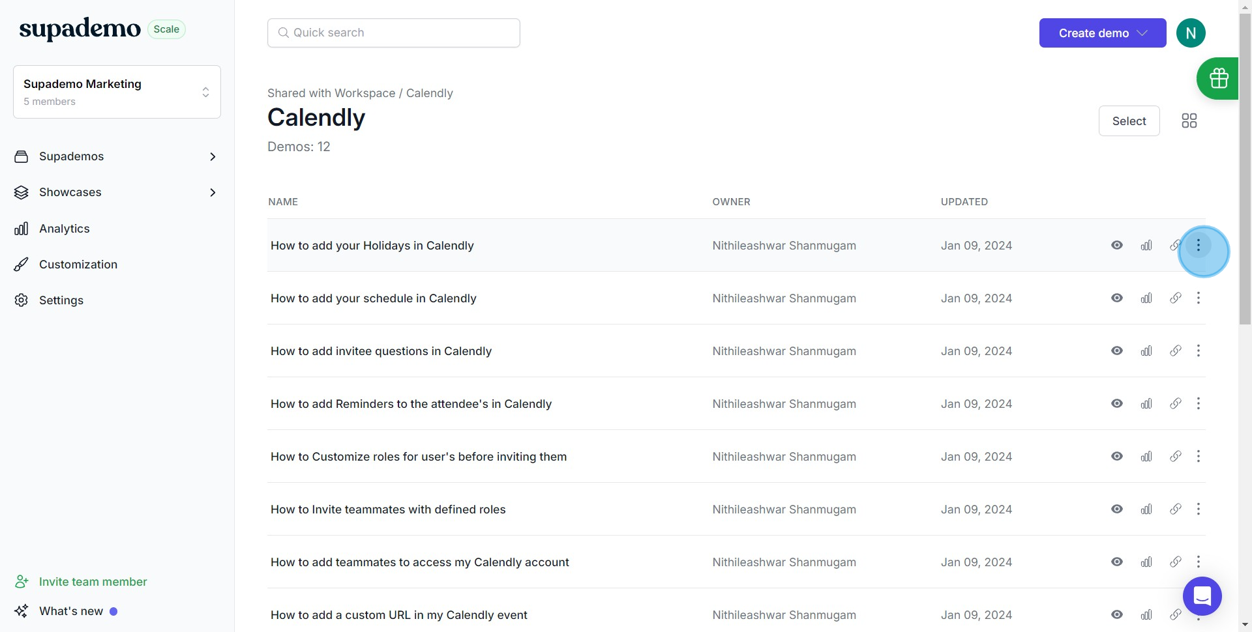This screenshot has height=632, width=1252.
Task: Preview the Holidays in Calendly demo (eye icon)
Action: point(1117,245)
